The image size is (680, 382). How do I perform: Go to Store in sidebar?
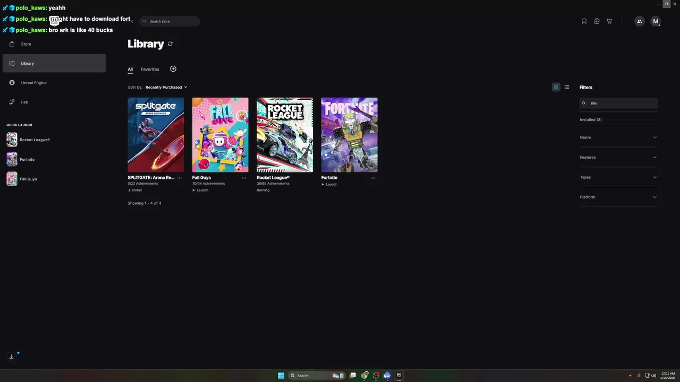coord(54,44)
